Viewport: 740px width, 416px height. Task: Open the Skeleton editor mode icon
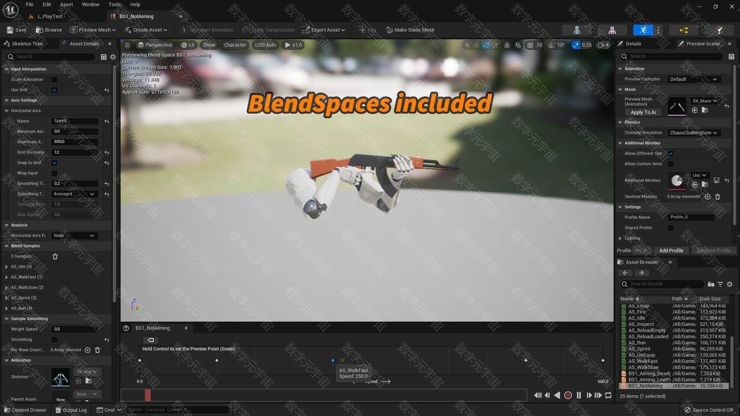(576, 30)
